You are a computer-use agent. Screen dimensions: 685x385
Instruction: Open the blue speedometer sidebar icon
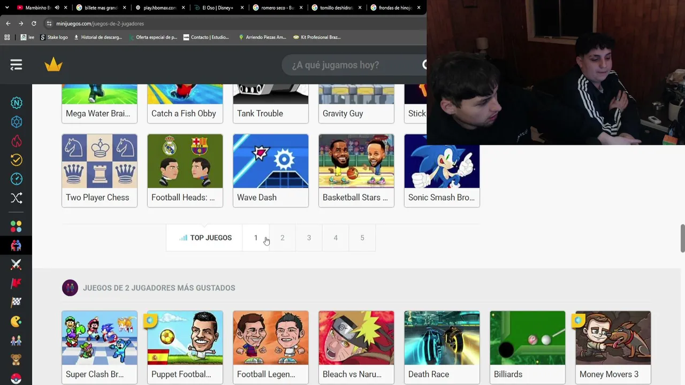tap(17, 179)
